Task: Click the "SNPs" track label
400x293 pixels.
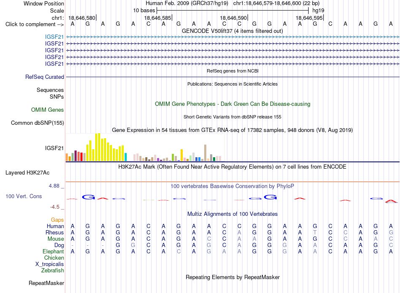Action: (x=57, y=97)
